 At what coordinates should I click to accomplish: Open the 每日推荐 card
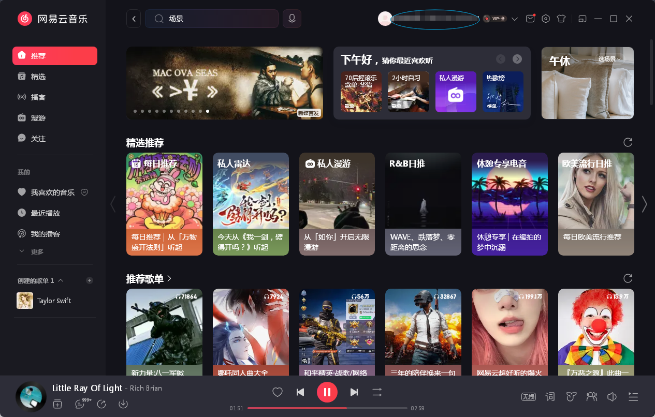pyautogui.click(x=164, y=204)
